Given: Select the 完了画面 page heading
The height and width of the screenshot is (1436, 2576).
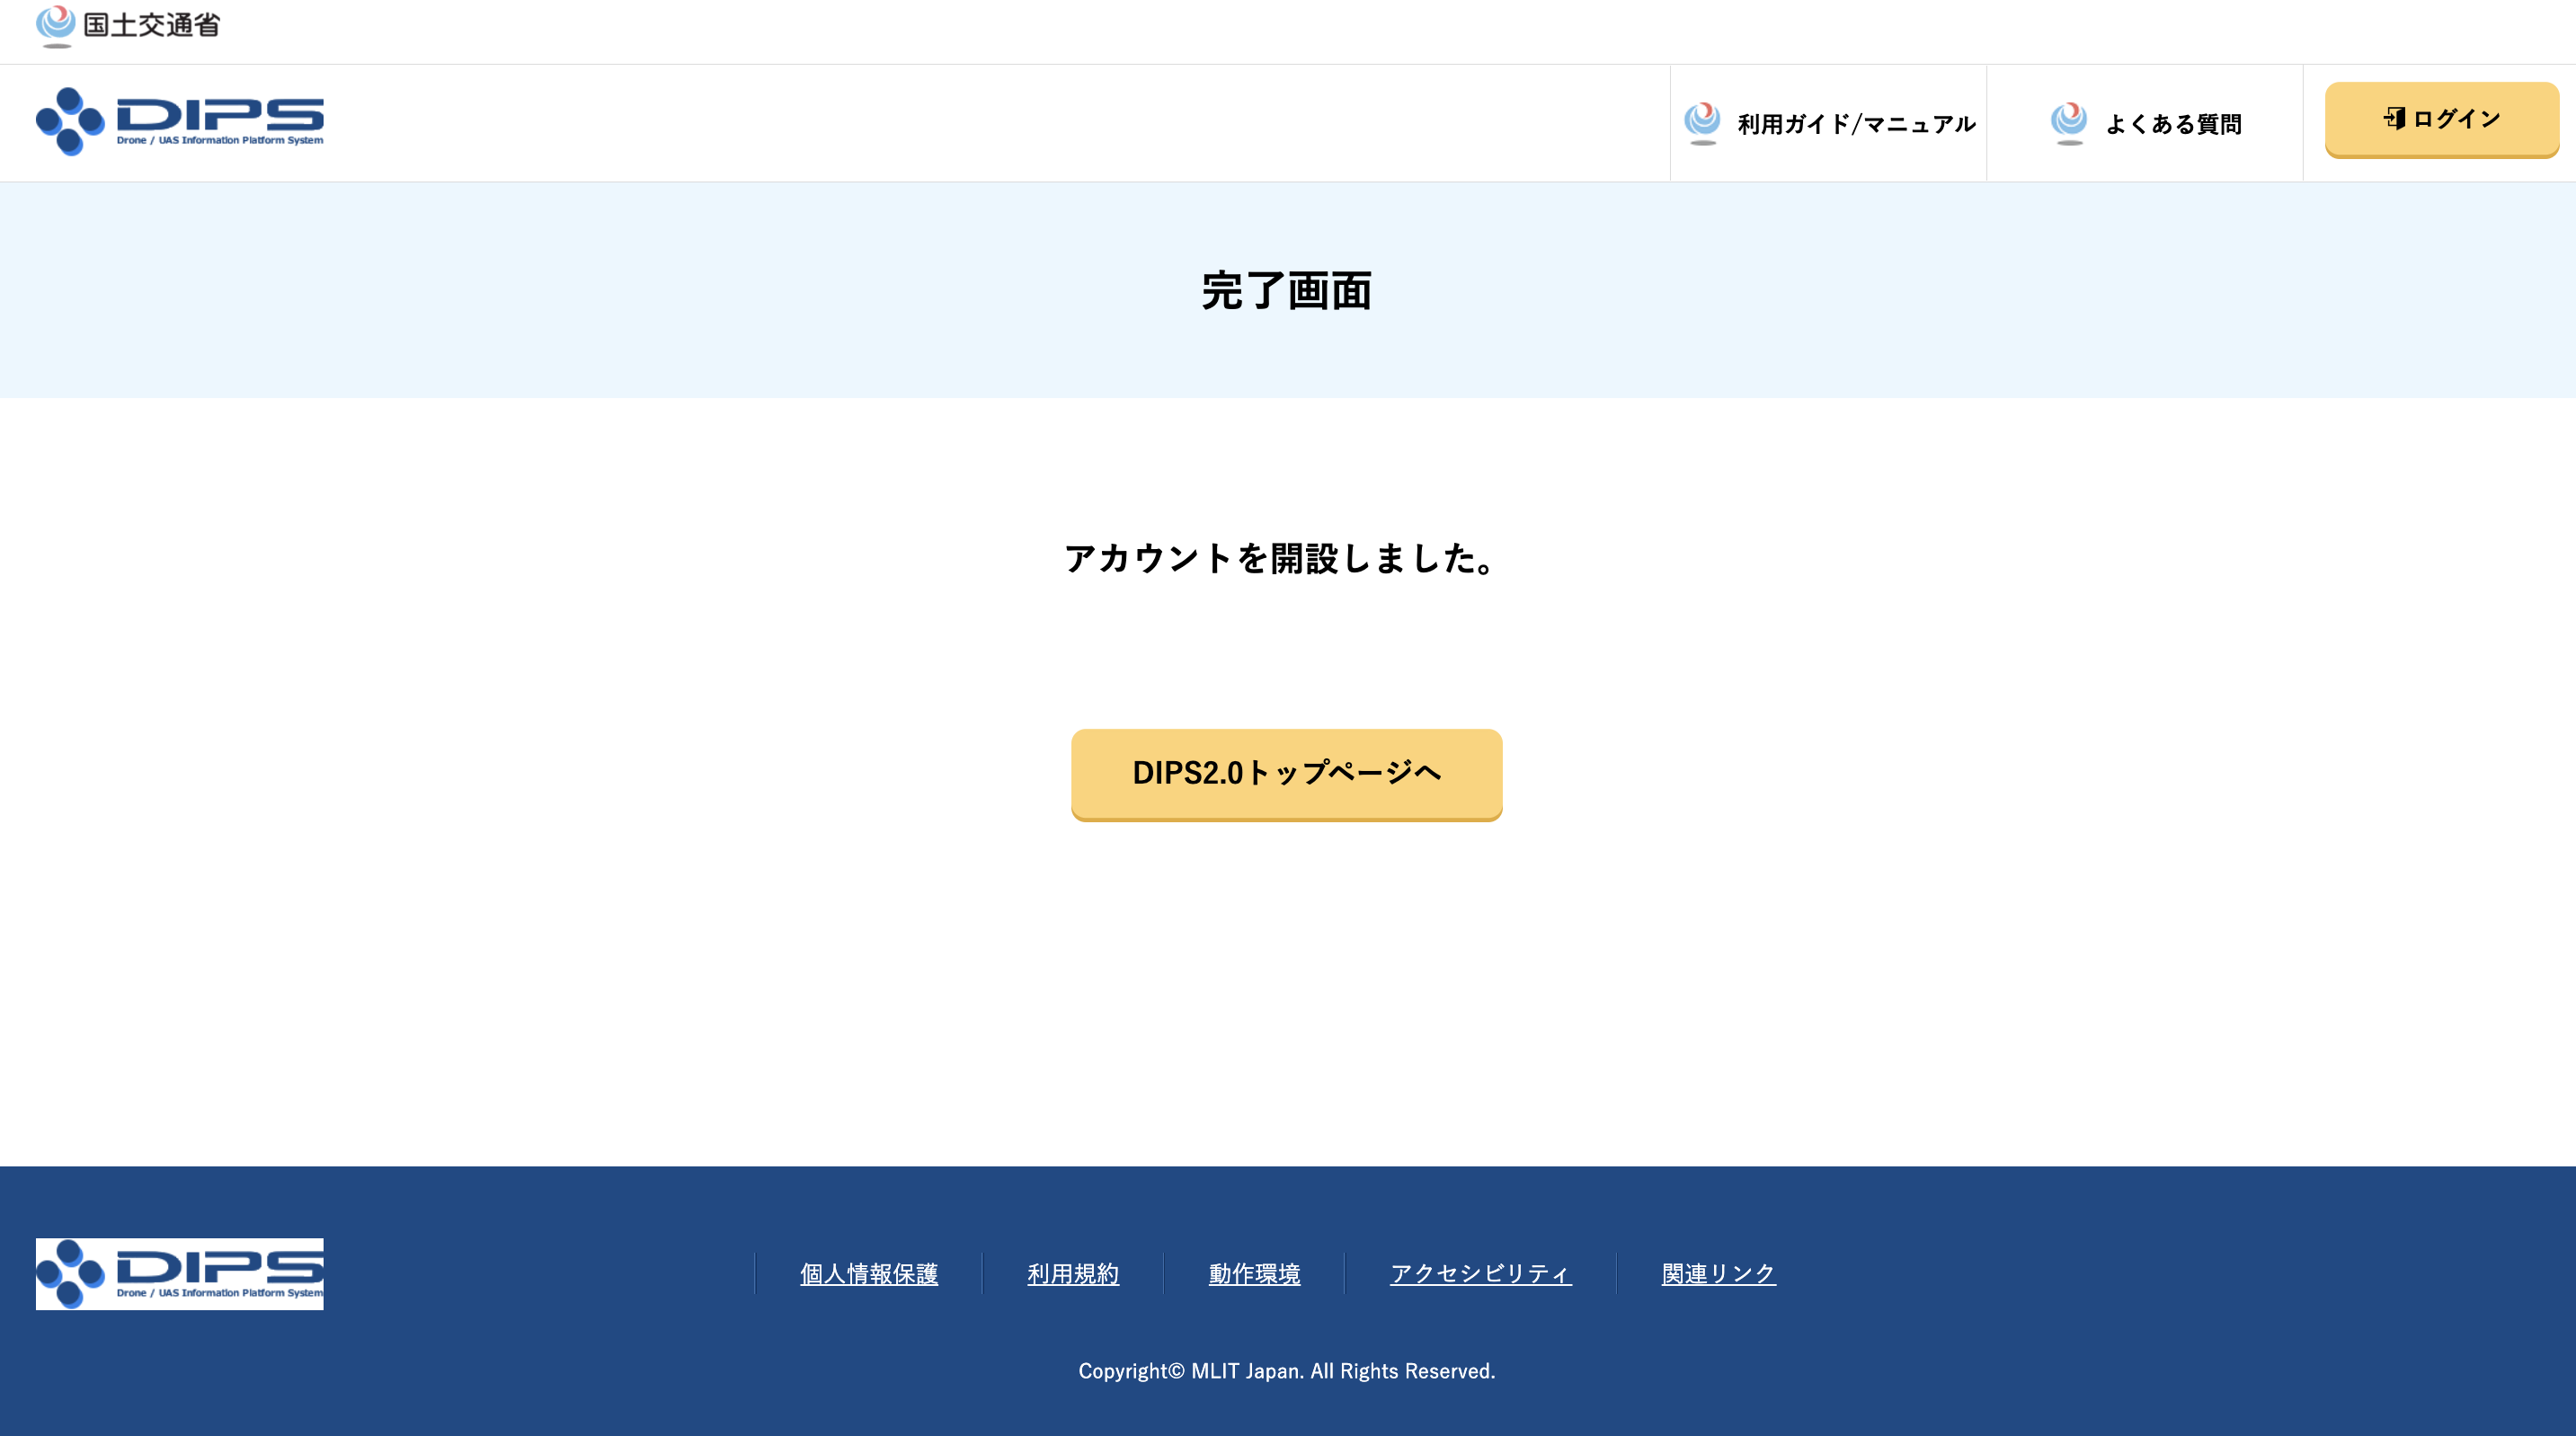Looking at the screenshot, I should (1286, 291).
